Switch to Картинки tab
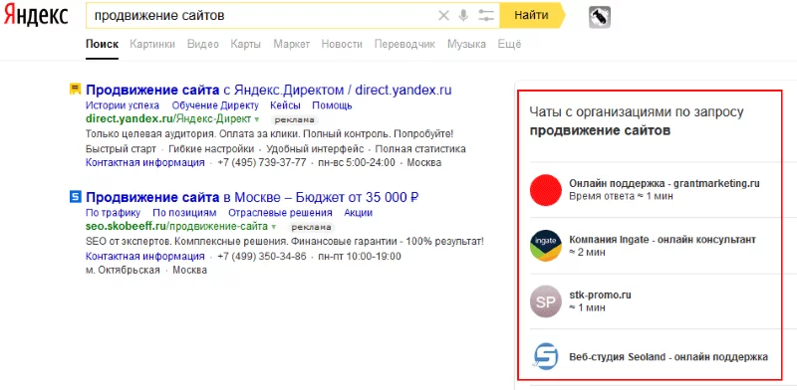 point(152,44)
